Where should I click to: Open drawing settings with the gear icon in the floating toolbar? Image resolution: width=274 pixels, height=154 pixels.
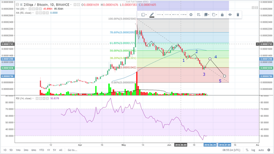[191, 15]
